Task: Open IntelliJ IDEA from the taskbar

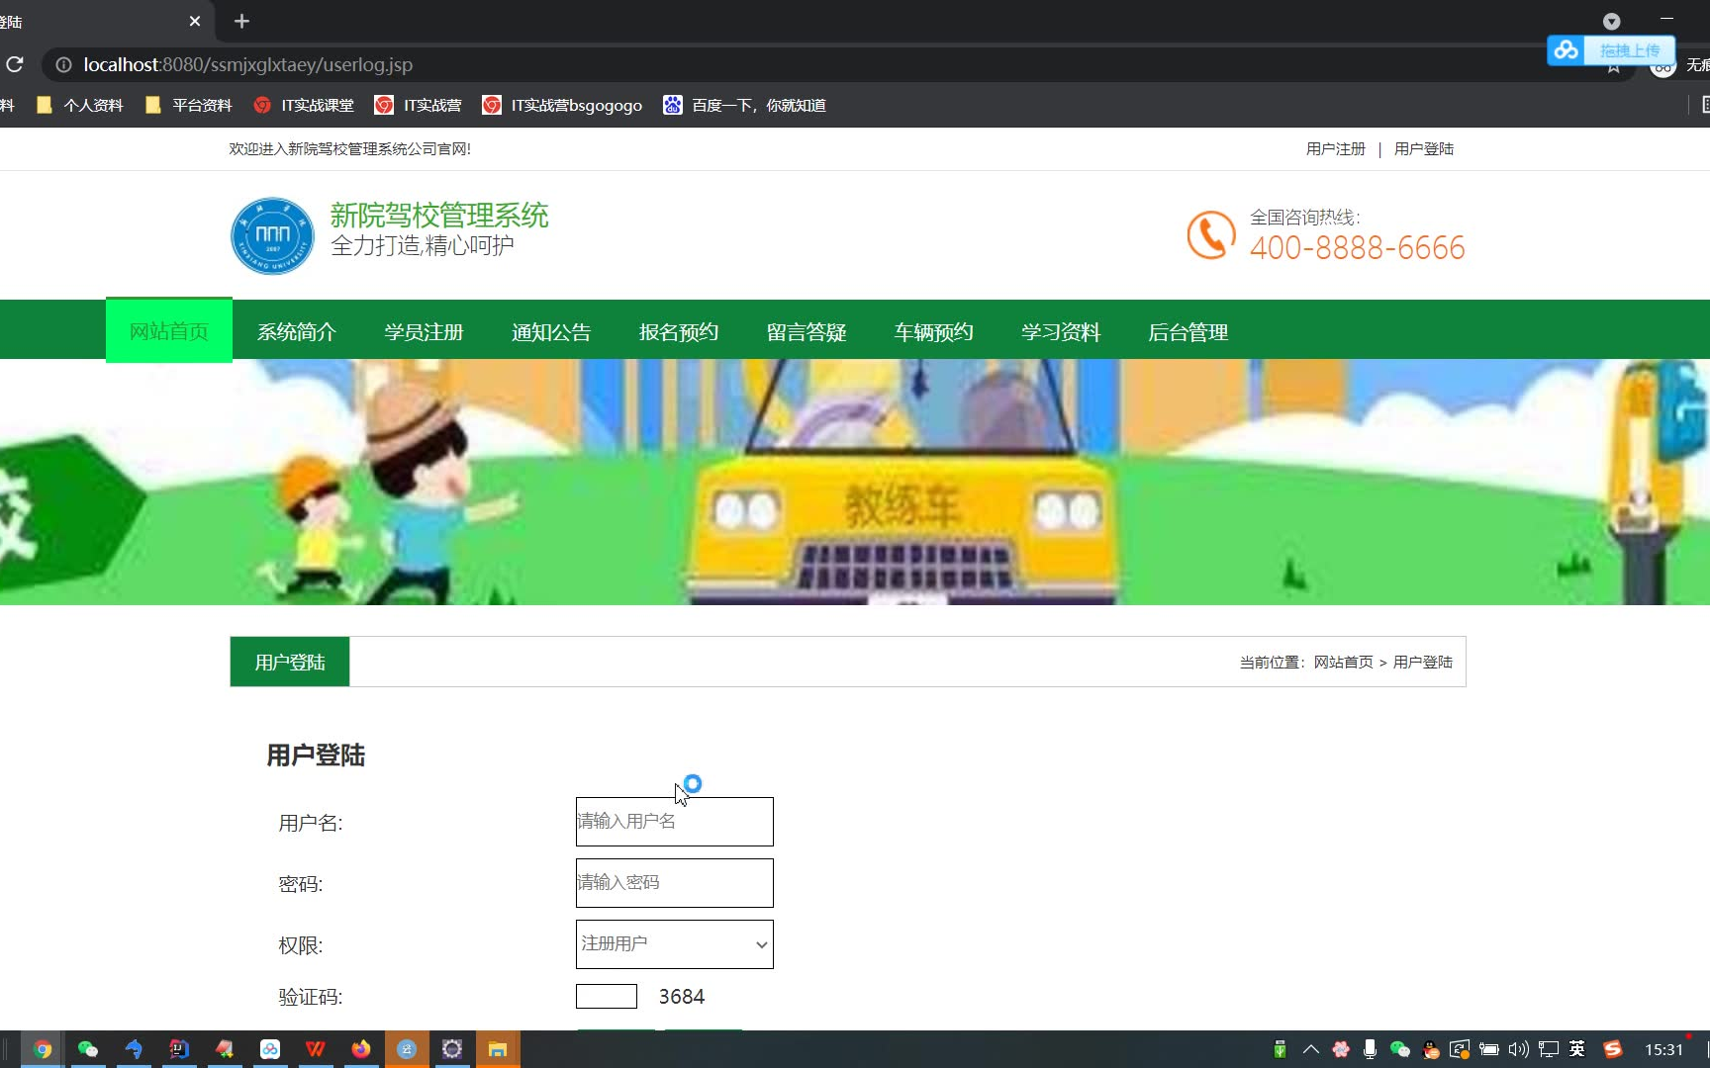Action: 179,1049
